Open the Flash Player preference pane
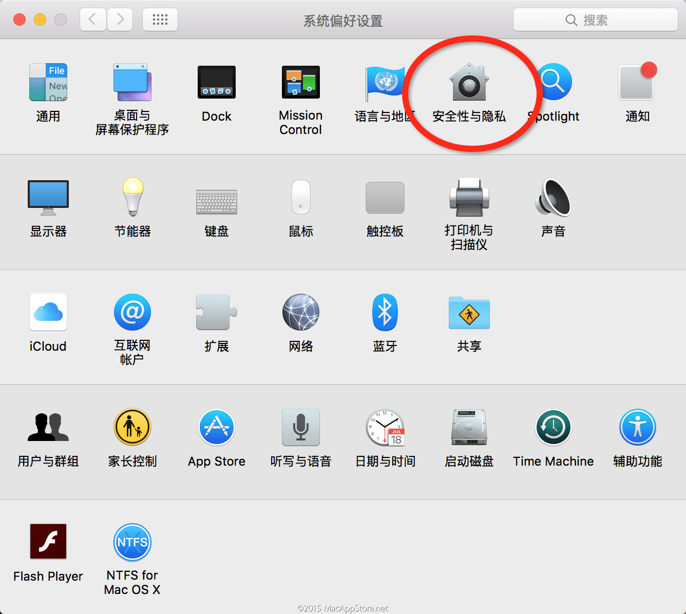Screen dimensions: 686x614 (x=48, y=542)
